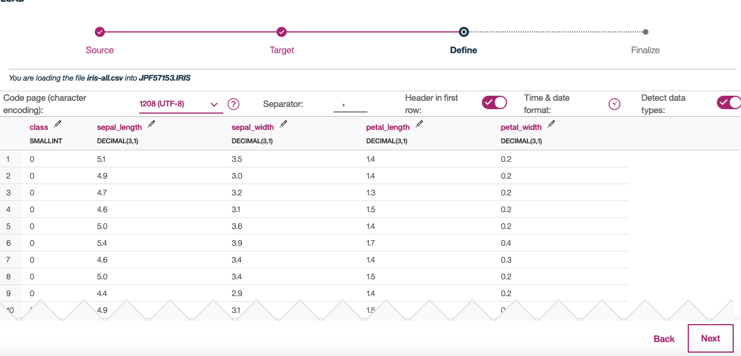This screenshot has height=356, width=741.
Task: Click the Finalize step dot
Action: coord(646,32)
